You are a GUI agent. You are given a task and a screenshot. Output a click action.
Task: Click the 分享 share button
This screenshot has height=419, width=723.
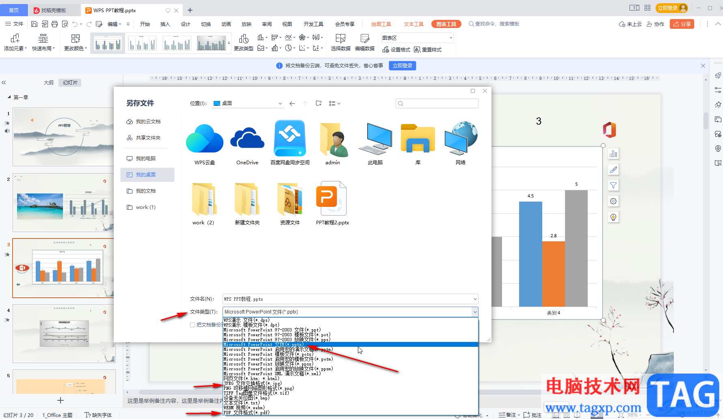(x=682, y=24)
